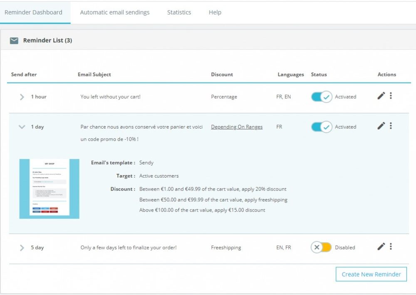
Task: Click the envelope icon beside Reminder List
Action: click(14, 41)
